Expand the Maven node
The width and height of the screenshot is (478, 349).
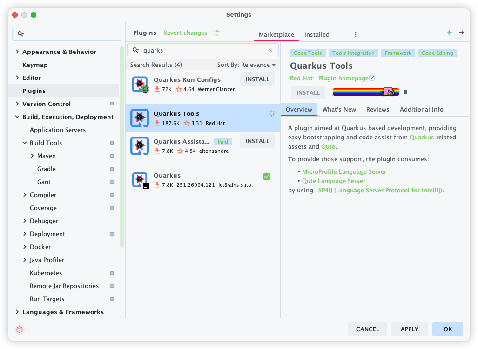point(32,156)
